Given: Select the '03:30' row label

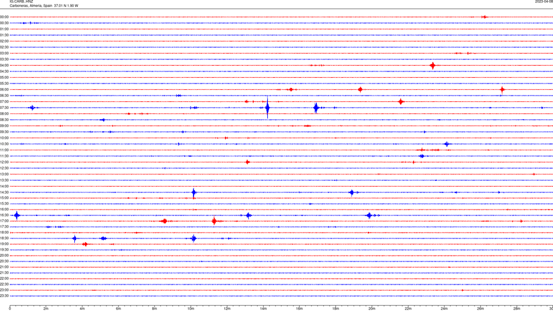Looking at the screenshot, I should pos(4,59).
